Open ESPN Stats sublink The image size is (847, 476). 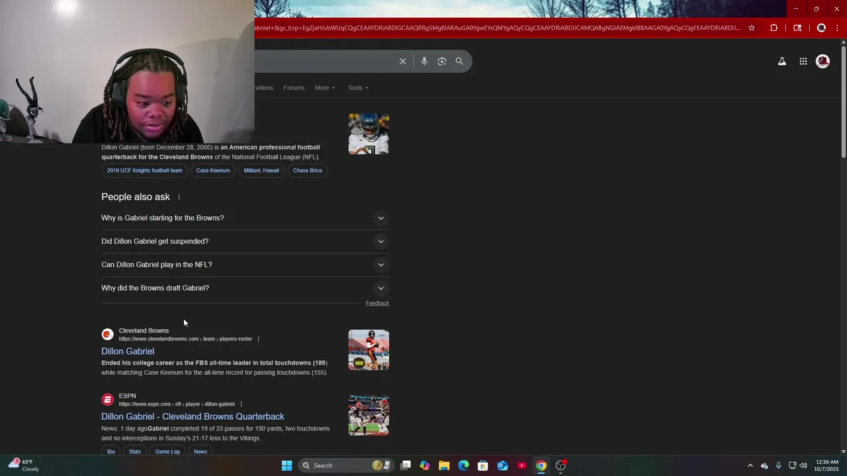point(135,452)
